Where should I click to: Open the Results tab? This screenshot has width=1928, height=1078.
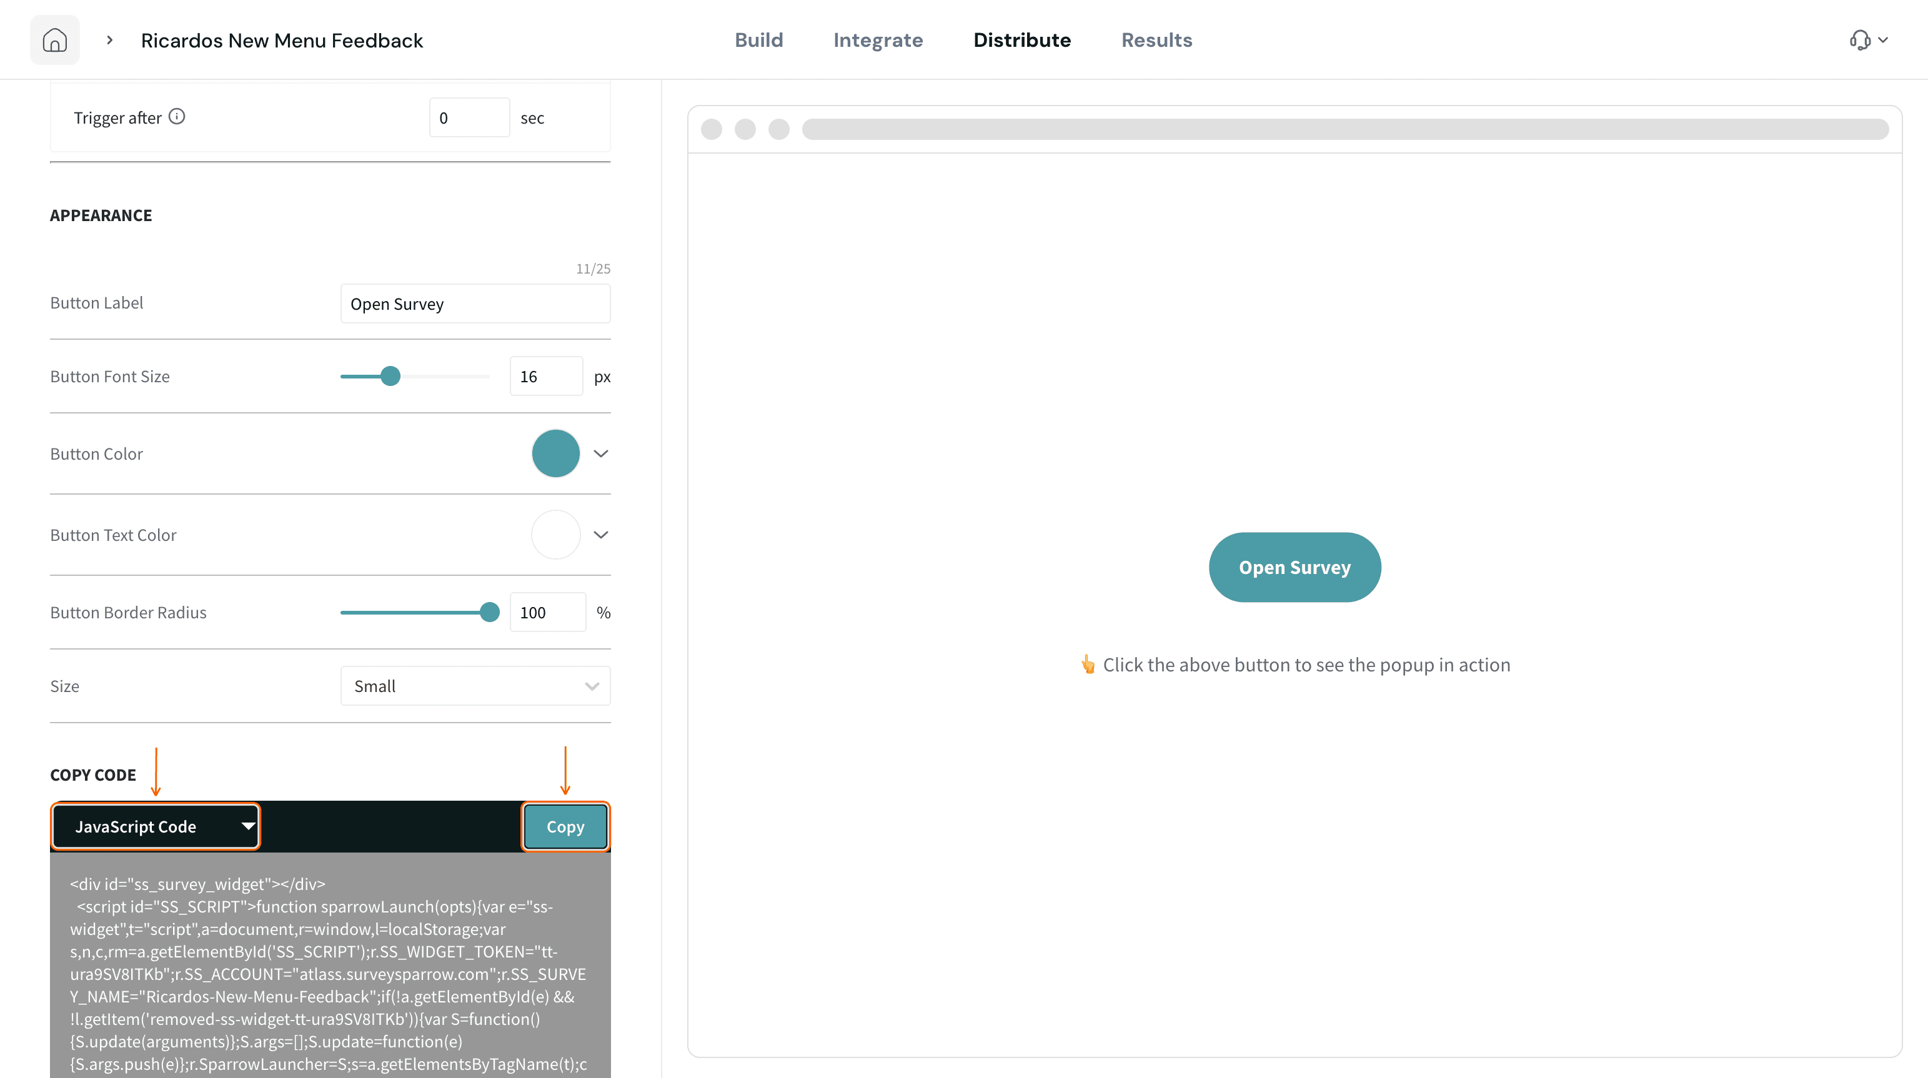[1156, 39]
